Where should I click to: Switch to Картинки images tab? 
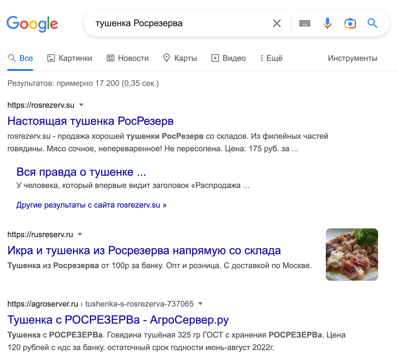click(x=70, y=58)
